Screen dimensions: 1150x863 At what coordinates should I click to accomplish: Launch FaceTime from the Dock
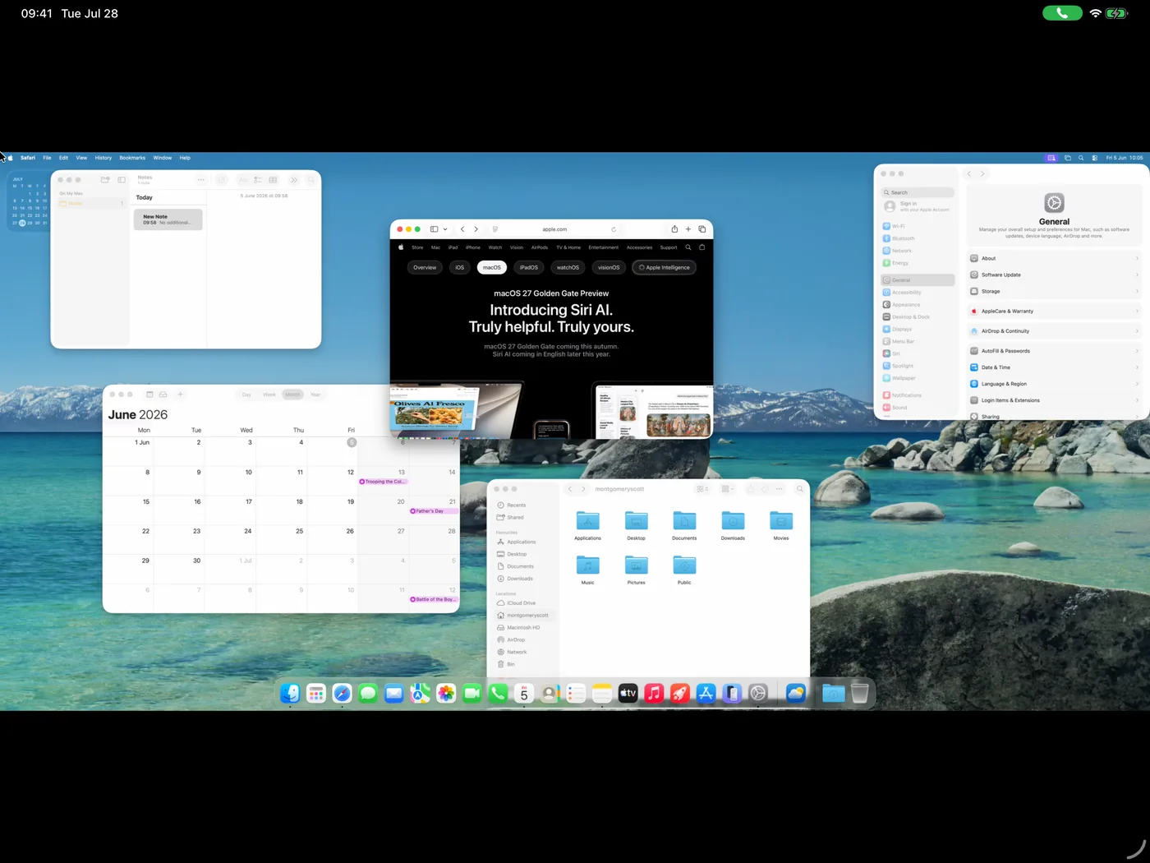tap(472, 694)
